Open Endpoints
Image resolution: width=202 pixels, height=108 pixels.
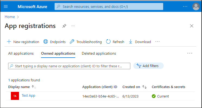[x=55, y=42]
